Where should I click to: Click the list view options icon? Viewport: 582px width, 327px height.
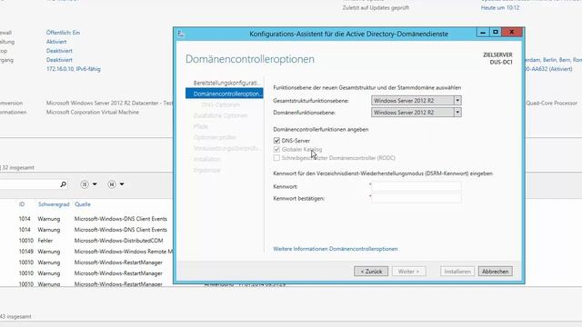[85, 184]
